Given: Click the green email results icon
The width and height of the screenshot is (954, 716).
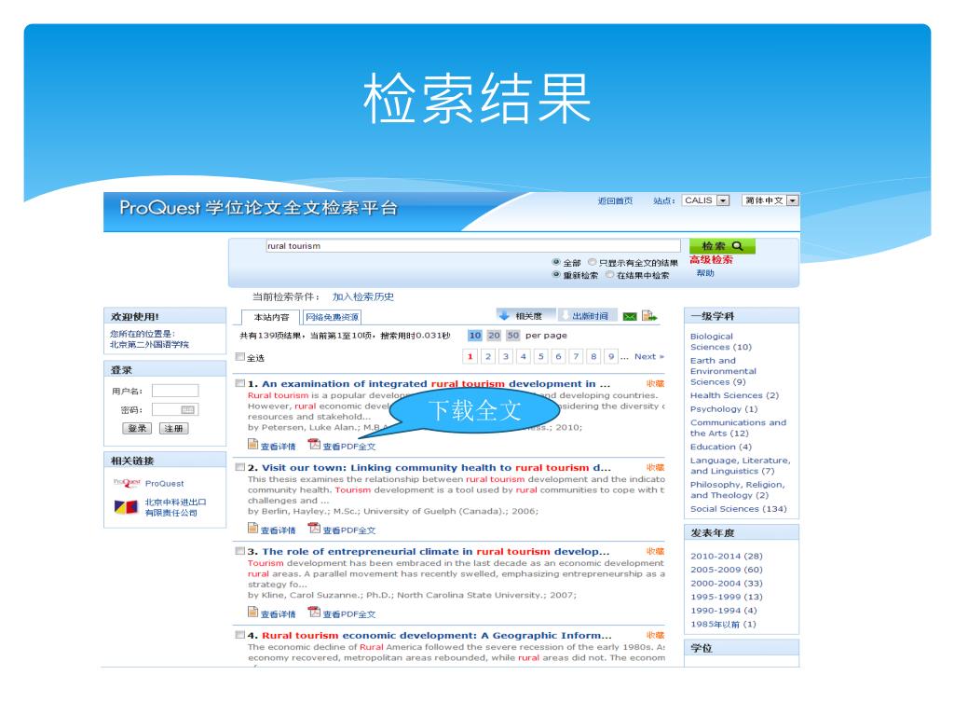Looking at the screenshot, I should [x=630, y=316].
